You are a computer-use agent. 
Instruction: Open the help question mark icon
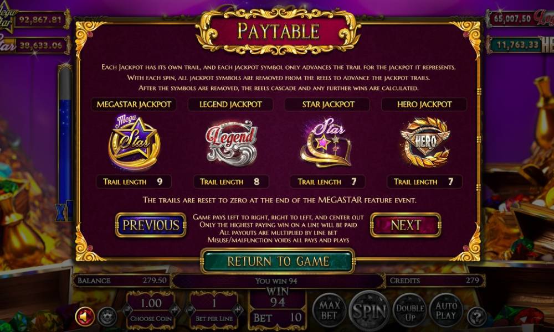click(477, 317)
